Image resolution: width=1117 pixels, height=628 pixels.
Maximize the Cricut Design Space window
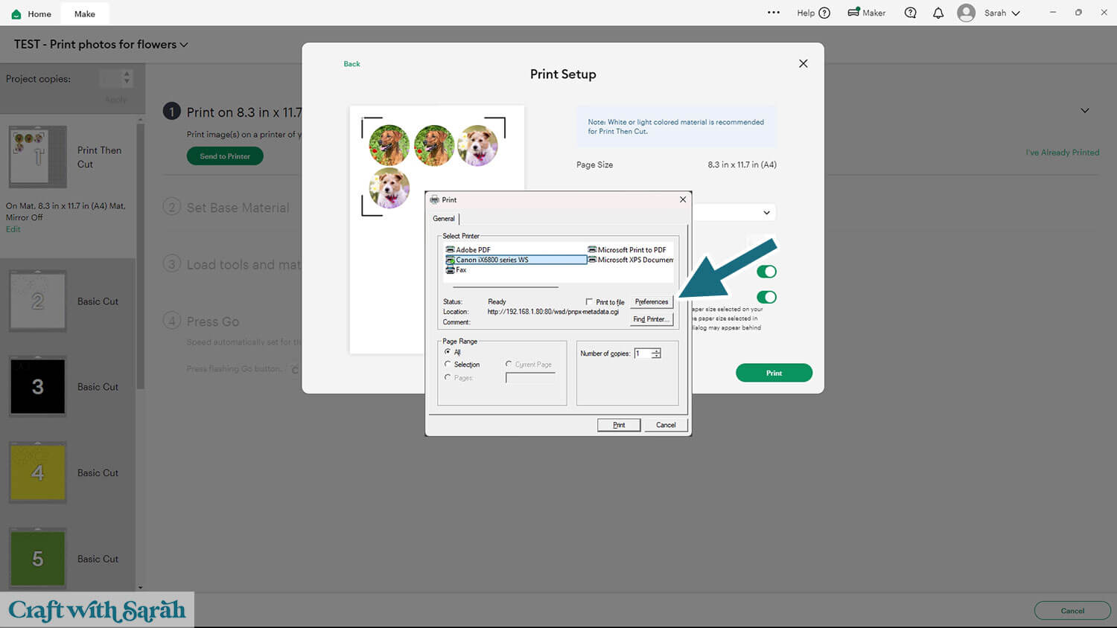(x=1078, y=13)
